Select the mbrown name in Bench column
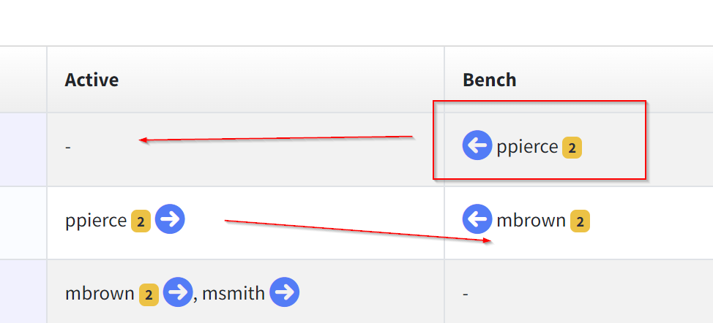 click(531, 221)
